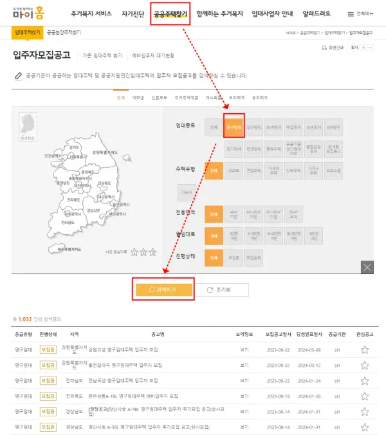The width and height of the screenshot is (386, 435).
Task: Toggle 행복주택 rental type filter
Action: pyautogui.click(x=273, y=149)
